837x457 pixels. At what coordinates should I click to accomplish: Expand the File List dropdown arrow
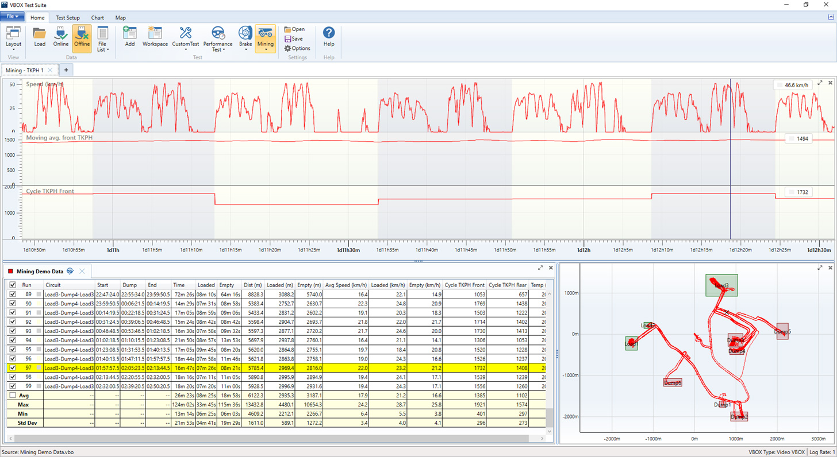(x=107, y=50)
